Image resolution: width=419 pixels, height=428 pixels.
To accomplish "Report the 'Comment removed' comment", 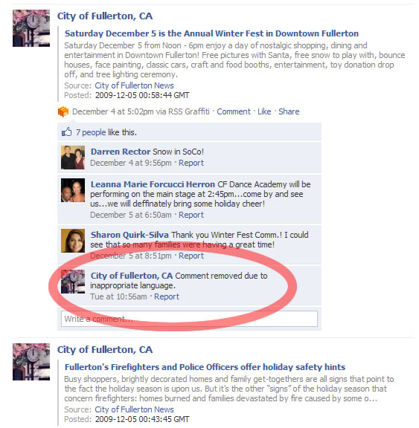I will [167, 296].
